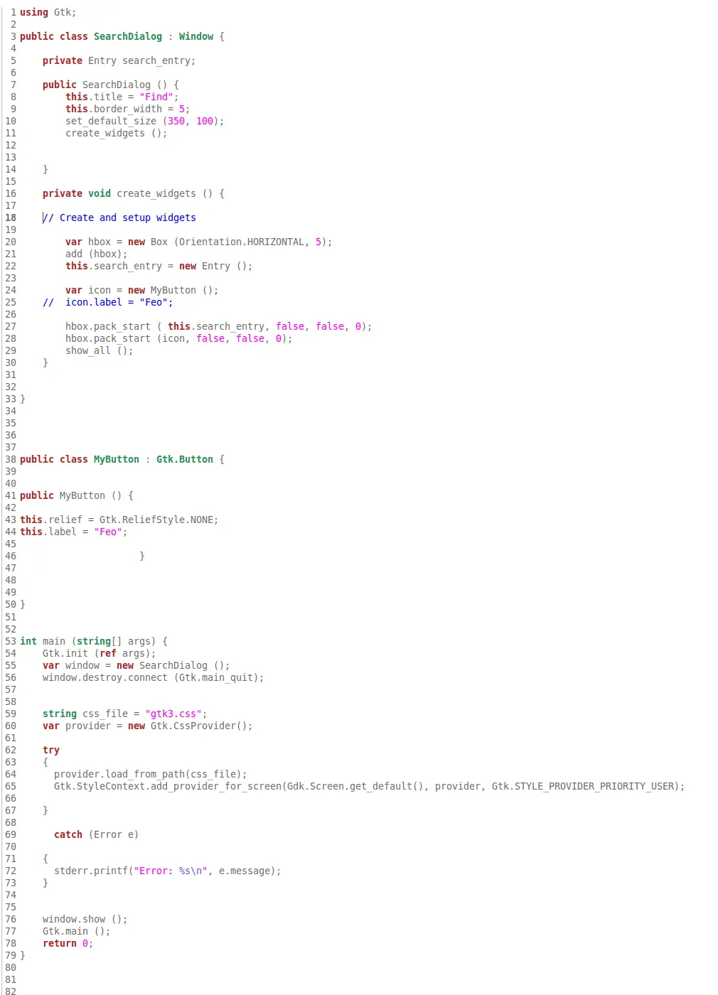Click 'private Entry search_entry;' on line 5
The image size is (718, 995).
coord(119,60)
